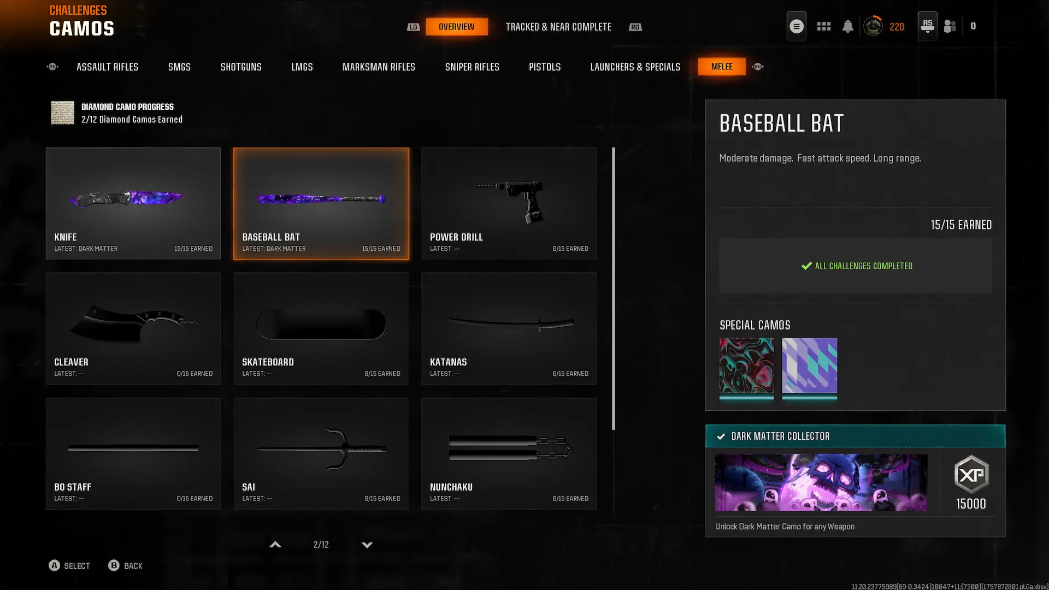1049x590 pixels.
Task: Click the player level emblem icon
Action: coord(873,26)
